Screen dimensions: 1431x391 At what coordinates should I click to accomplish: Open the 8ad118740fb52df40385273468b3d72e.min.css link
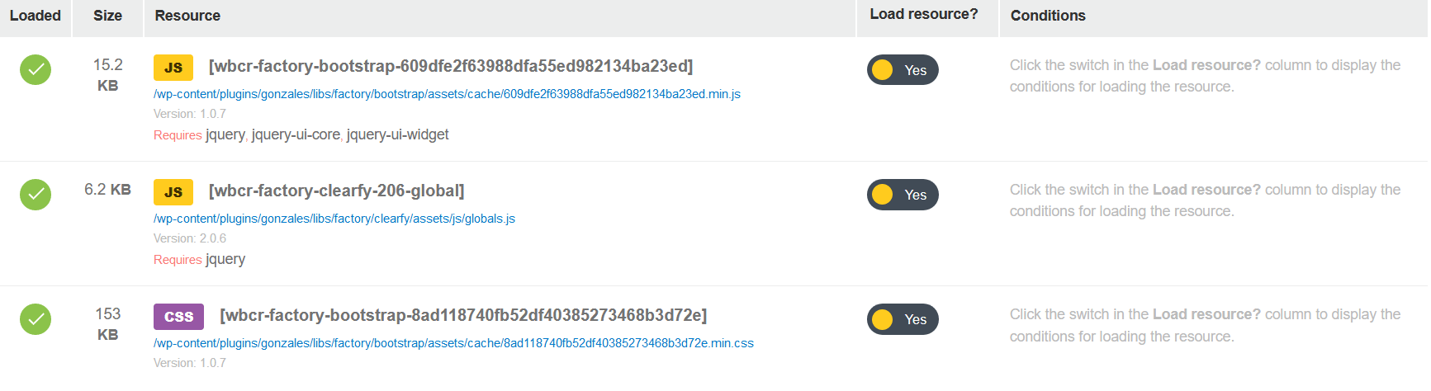[453, 343]
